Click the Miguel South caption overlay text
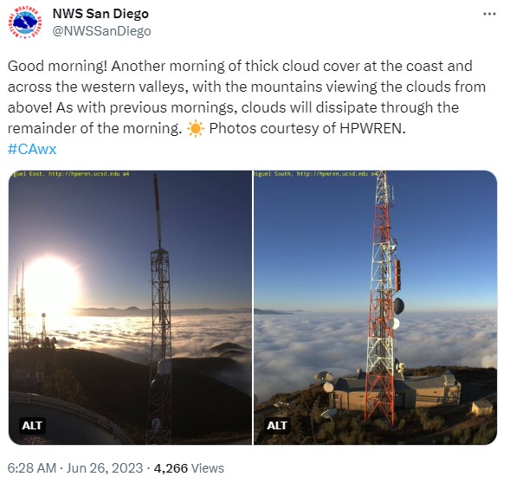510x483 pixels. click(x=316, y=174)
